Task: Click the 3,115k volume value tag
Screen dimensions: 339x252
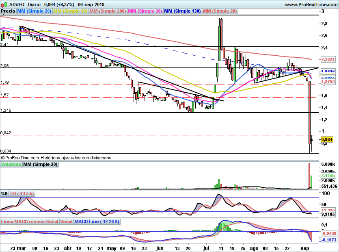Action: point(327,175)
